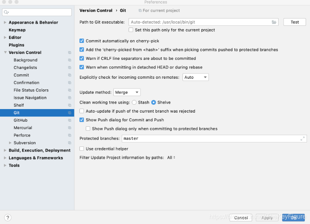Select Background under Version Control
Image resolution: width=310 pixels, height=224 pixels.
[26, 60]
